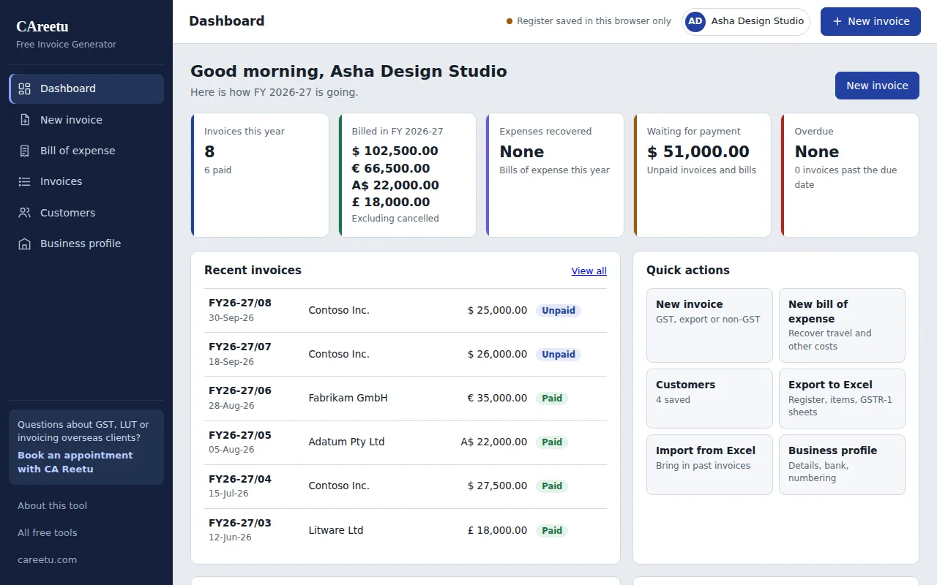The height and width of the screenshot is (585, 937).
Task: Open invoice FY26-27/08 row
Action: [406, 311]
